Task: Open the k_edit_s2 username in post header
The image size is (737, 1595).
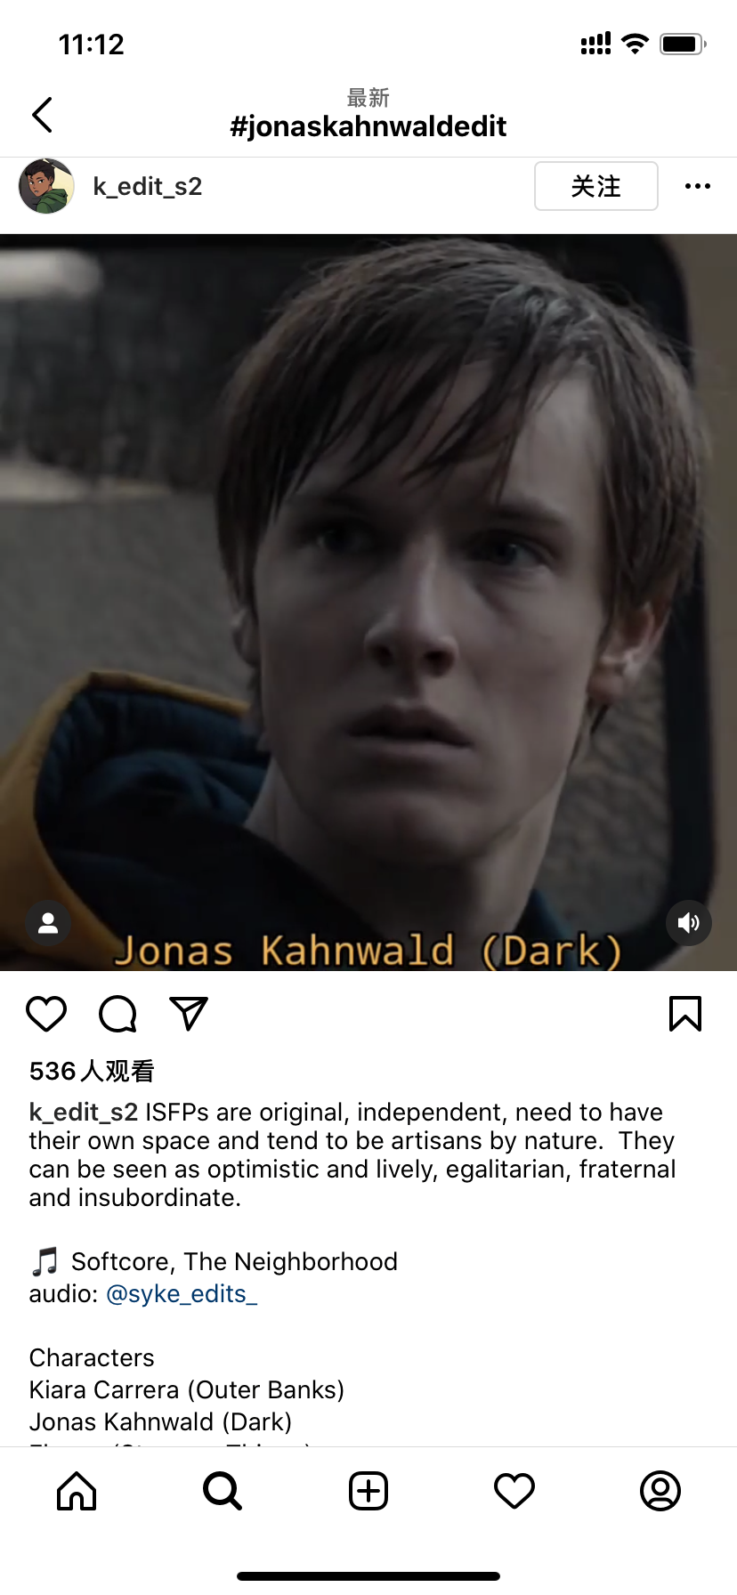Action: pyautogui.click(x=148, y=187)
